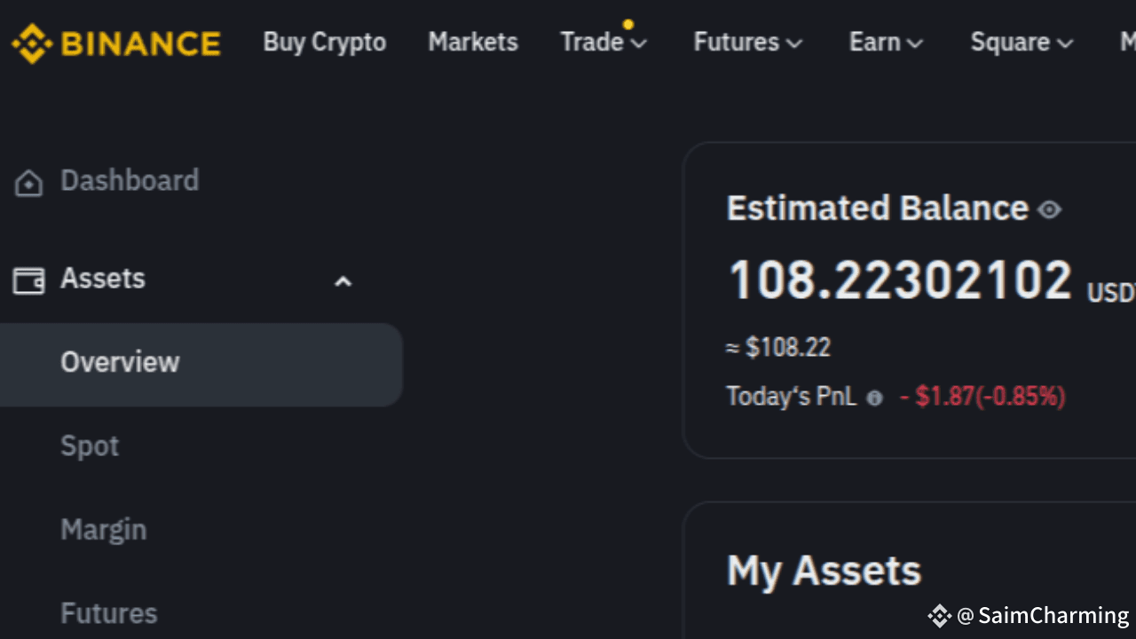Click the Today's PnL info icon
This screenshot has width=1136, height=639.
point(874,398)
